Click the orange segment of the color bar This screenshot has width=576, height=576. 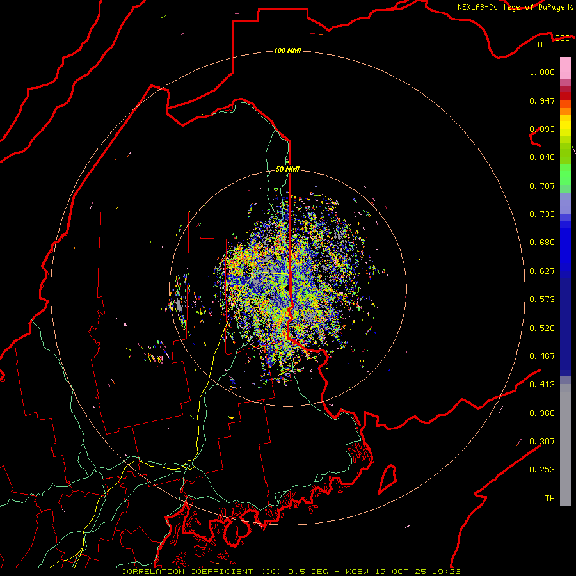pyautogui.click(x=565, y=111)
